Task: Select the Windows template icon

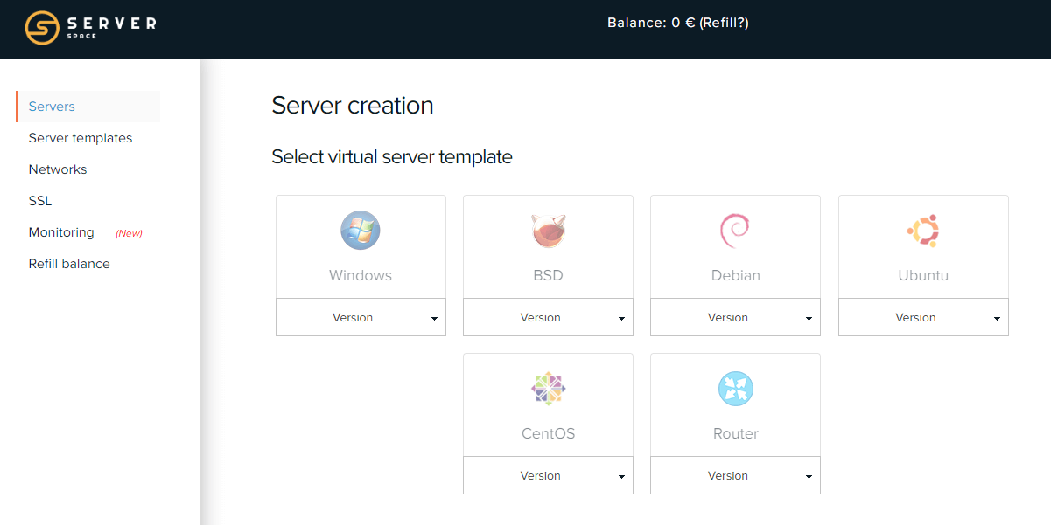Action: [361, 231]
